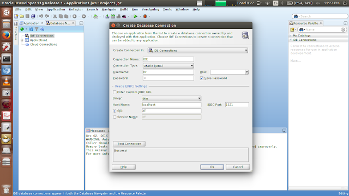Click the Open folder toolbar icon
The image size is (349, 196).
(22, 16)
